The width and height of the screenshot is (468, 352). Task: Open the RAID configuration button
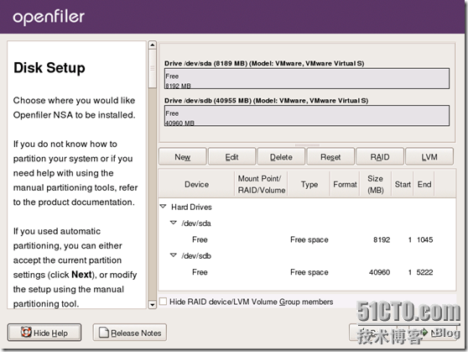[x=380, y=157]
